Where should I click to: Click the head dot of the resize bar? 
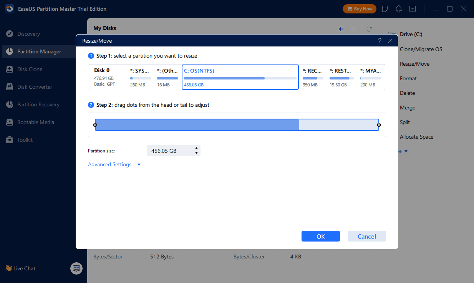[95, 125]
